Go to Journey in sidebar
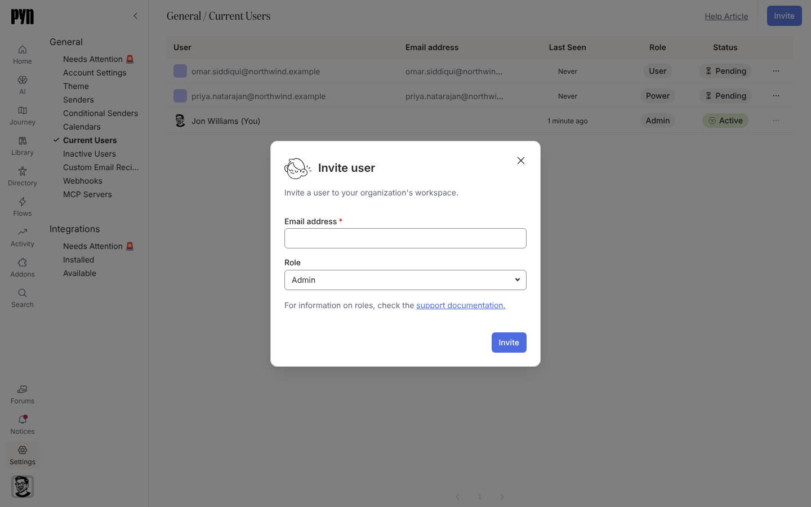Screen dimensions: 811x507 (23, 115)
